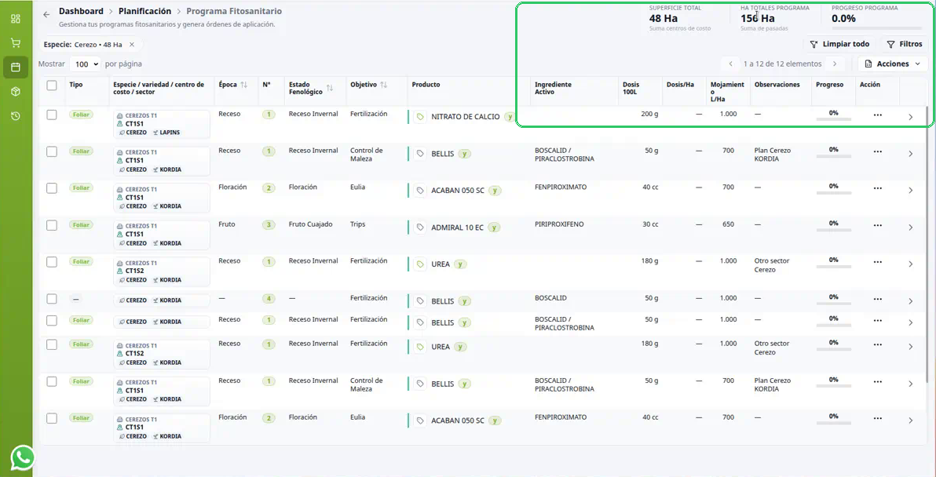The width and height of the screenshot is (936, 477).
Task: Open the shopping cart section in sidebar
Action: coord(16,43)
